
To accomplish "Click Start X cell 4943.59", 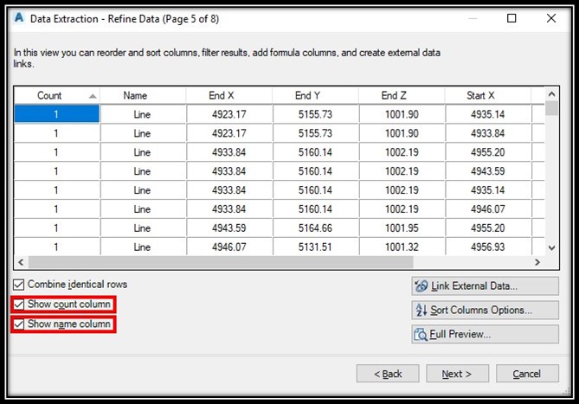I will (488, 171).
